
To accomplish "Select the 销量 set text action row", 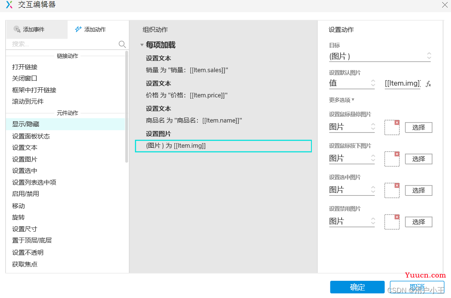I will coord(187,70).
